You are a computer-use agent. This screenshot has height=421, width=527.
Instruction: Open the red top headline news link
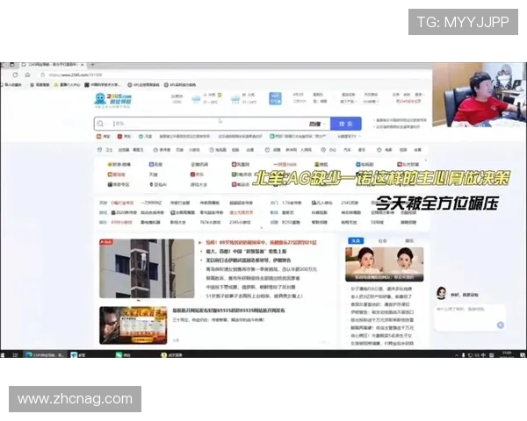click(262, 242)
